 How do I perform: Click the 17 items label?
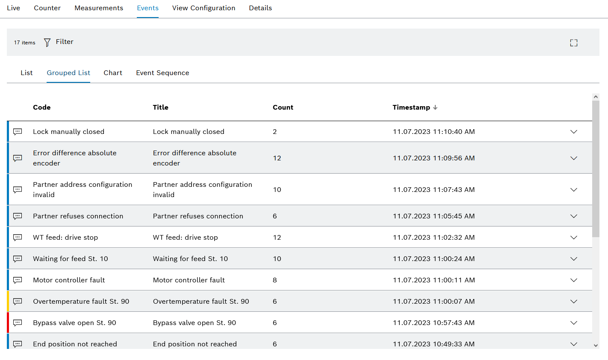click(x=25, y=43)
